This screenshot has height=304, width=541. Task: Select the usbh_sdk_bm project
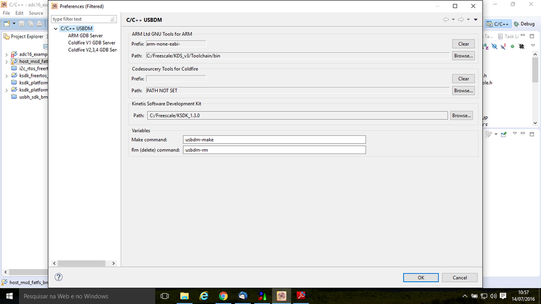coord(30,97)
